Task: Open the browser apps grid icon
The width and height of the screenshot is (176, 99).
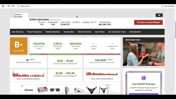Action: (3, 6)
